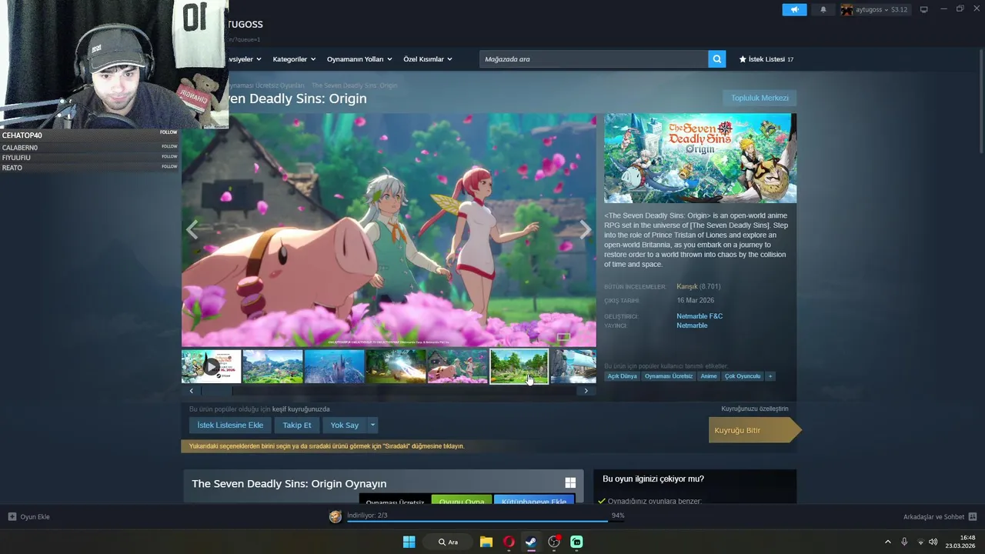Play the trailer video thumbnail

[211, 366]
